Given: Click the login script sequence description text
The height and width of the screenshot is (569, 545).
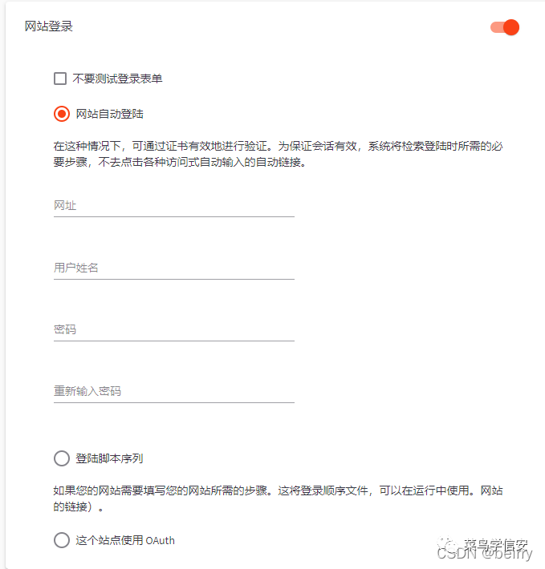Looking at the screenshot, I should (x=278, y=498).
